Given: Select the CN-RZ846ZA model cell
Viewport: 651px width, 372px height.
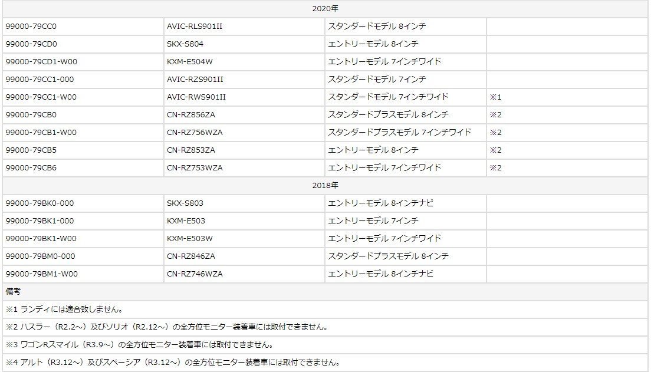Looking at the screenshot, I should tap(191, 256).
